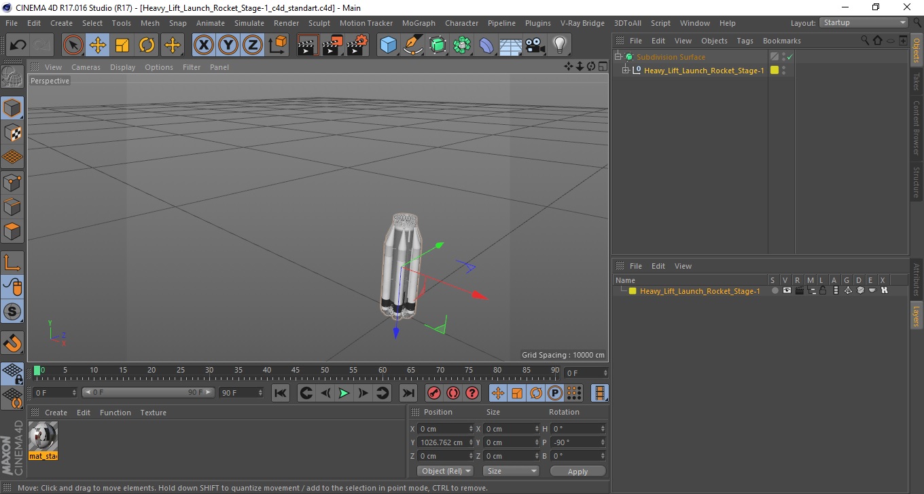Open the Bend deformer icon
The image size is (924, 494).
pyautogui.click(x=486, y=45)
